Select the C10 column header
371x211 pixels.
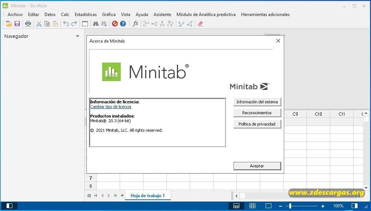point(318,114)
